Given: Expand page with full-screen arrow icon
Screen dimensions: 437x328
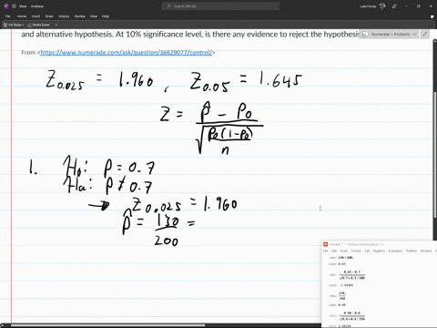Looking at the screenshot, I should (425, 35).
